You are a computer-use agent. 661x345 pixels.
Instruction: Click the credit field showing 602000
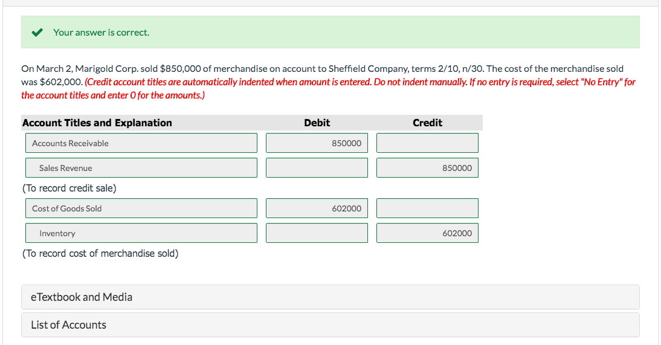pyautogui.click(x=427, y=233)
